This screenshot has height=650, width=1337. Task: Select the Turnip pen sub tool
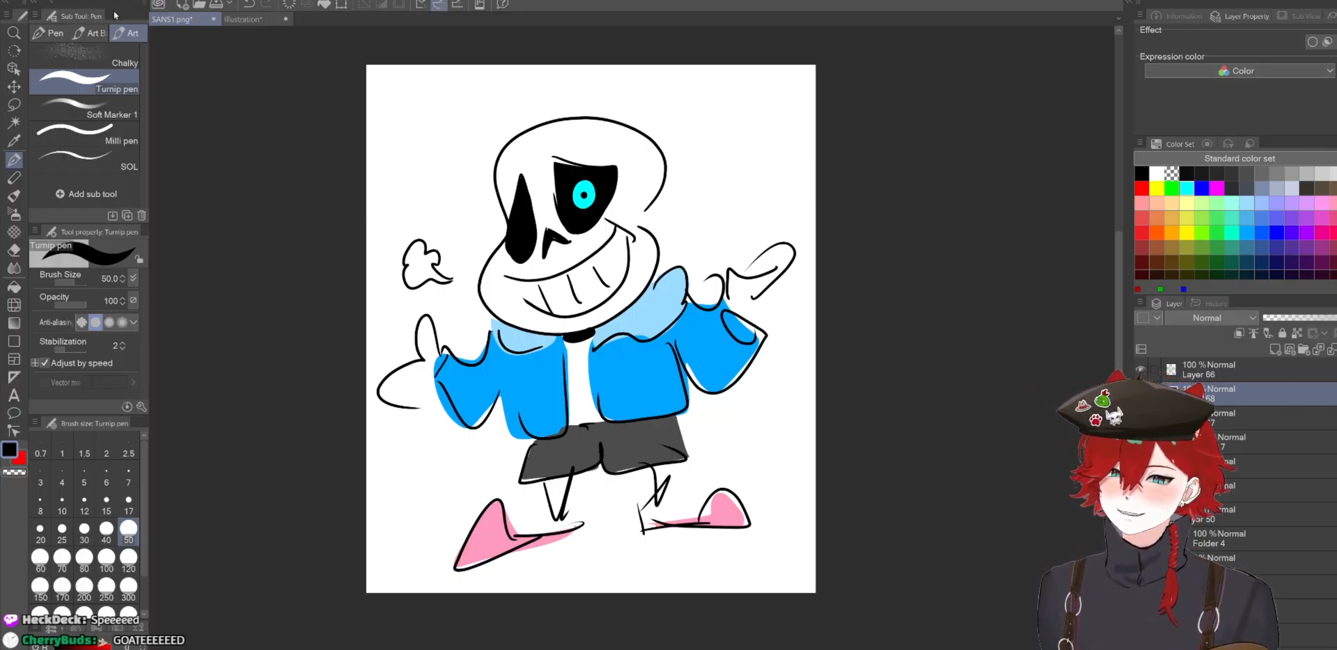[x=84, y=82]
